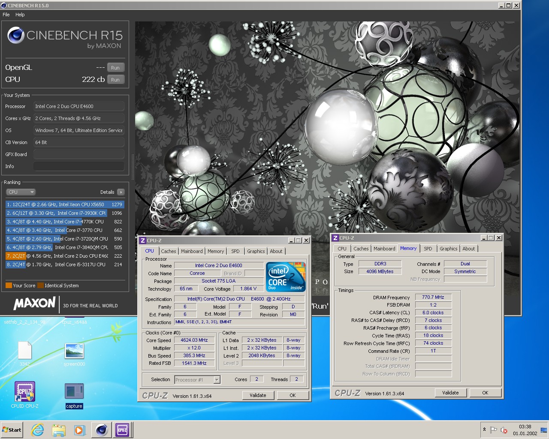Click the Core Voltage value 1.864 V
The height and width of the screenshot is (439, 549).
[248, 289]
